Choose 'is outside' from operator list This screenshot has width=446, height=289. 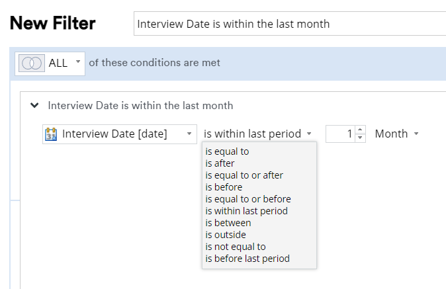pos(225,235)
